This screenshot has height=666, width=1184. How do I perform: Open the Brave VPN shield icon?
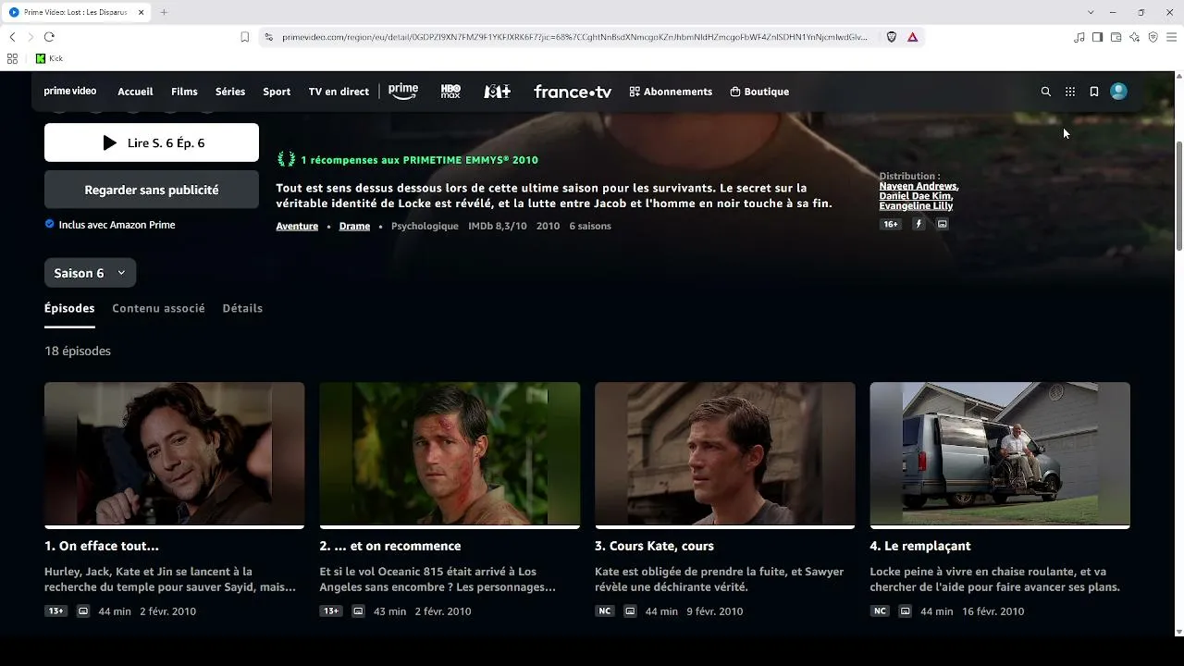(1153, 37)
